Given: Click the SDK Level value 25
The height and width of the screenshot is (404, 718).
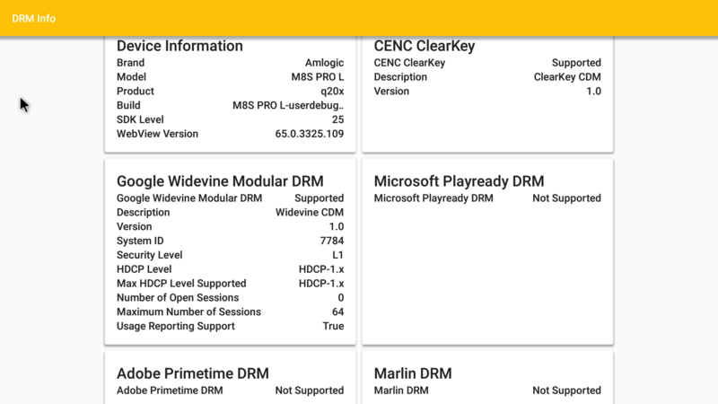Looking at the screenshot, I should coord(338,119).
